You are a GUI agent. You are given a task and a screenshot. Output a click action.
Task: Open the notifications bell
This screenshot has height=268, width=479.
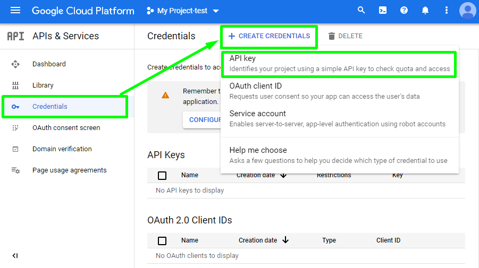(425, 11)
